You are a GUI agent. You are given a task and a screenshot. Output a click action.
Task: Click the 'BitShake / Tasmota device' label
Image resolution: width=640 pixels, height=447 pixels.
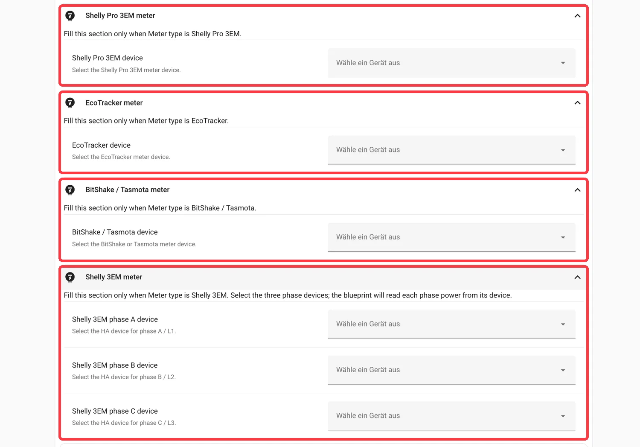(x=115, y=232)
